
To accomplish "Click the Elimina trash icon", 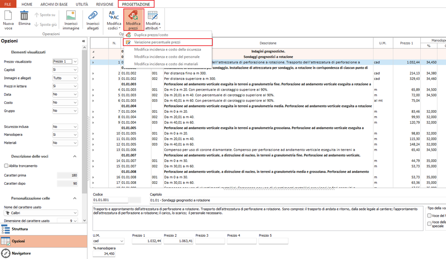I will click(24, 16).
